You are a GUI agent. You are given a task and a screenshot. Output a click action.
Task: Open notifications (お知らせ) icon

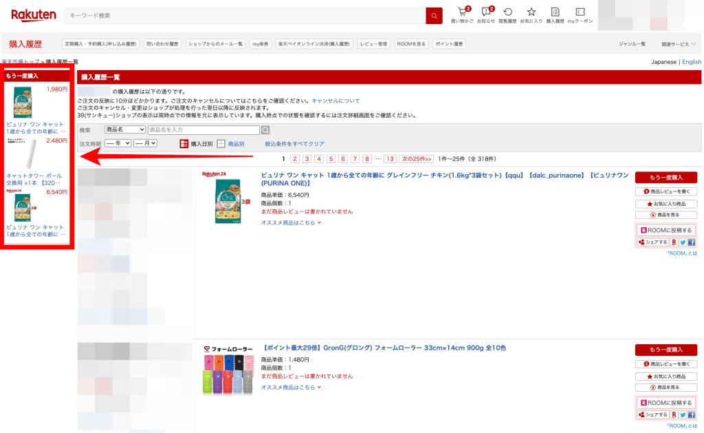point(486,15)
